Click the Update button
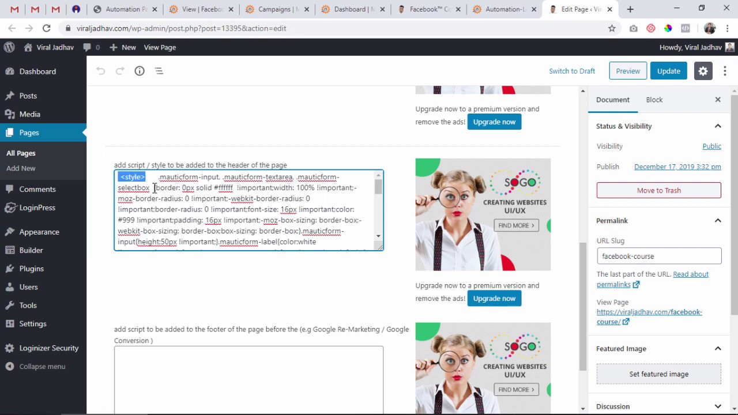 coord(669,71)
